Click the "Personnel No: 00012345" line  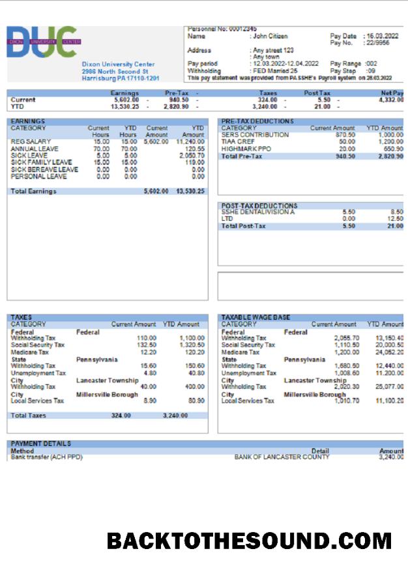click(x=222, y=29)
